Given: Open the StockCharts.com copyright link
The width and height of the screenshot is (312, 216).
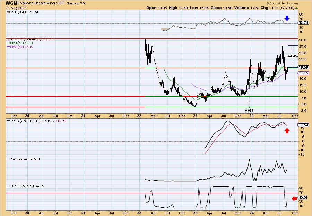Looking at the screenshot, I should tap(282, 3).
